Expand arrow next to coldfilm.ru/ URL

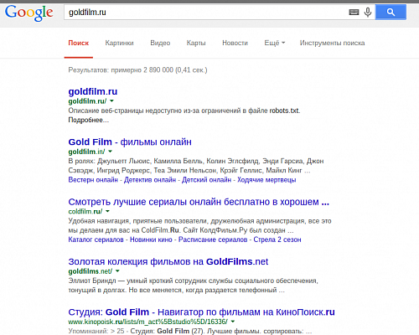[107, 211]
